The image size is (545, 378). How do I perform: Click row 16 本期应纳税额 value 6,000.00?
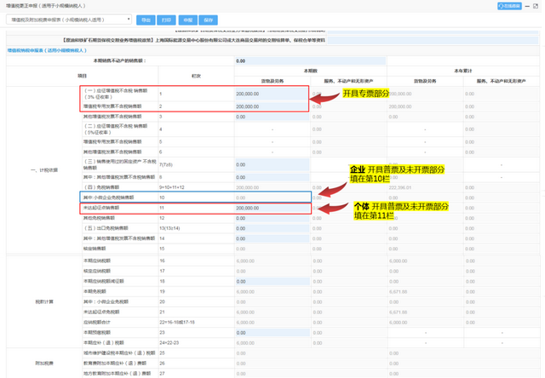(x=245, y=261)
